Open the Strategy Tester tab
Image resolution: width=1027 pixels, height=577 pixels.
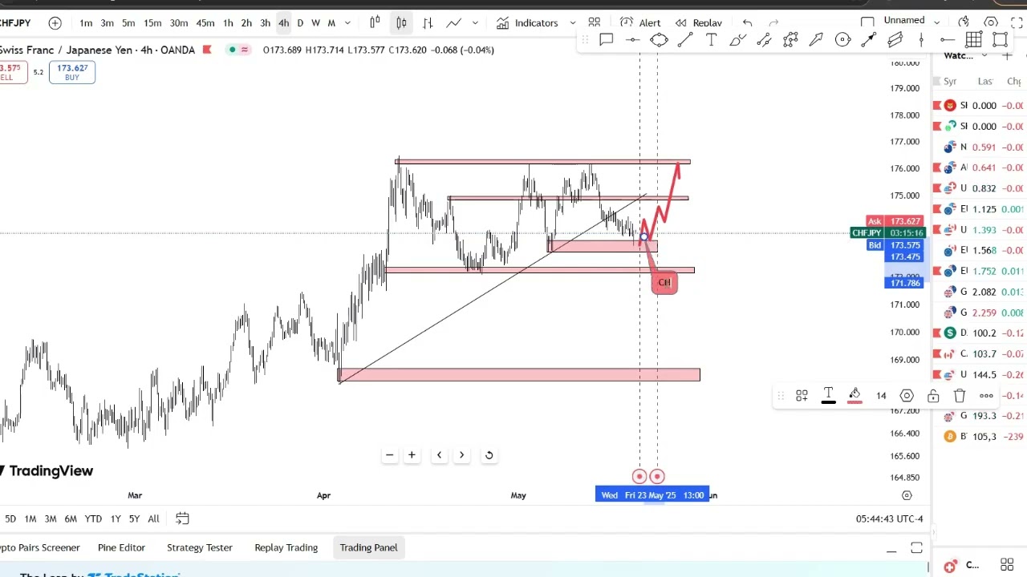[x=199, y=547]
